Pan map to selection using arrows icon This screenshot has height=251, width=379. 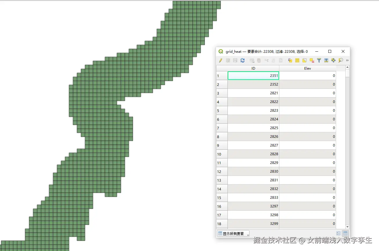pyautogui.click(x=333, y=60)
